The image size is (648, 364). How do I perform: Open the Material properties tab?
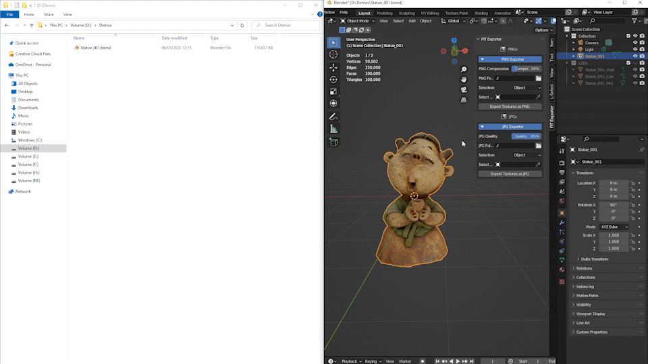point(562,270)
